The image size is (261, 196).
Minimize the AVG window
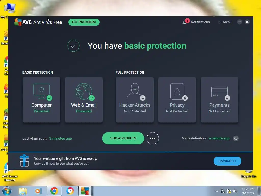click(240, 22)
